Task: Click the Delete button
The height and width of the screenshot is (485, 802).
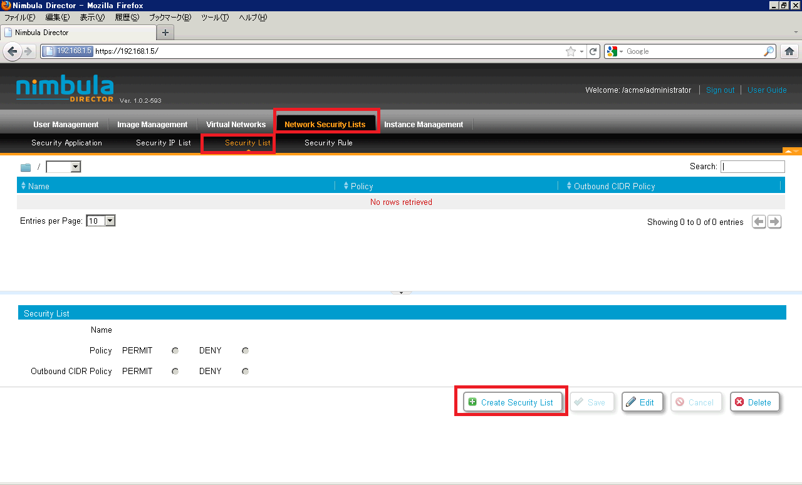Action: click(754, 402)
